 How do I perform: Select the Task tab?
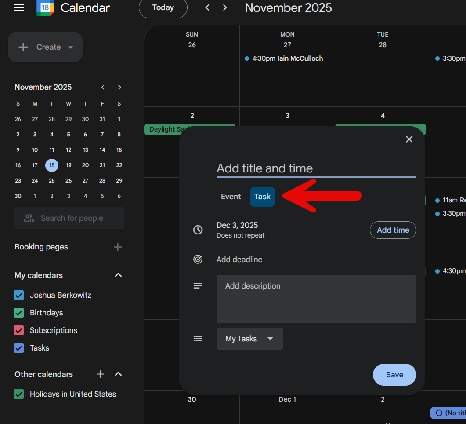pyautogui.click(x=262, y=197)
